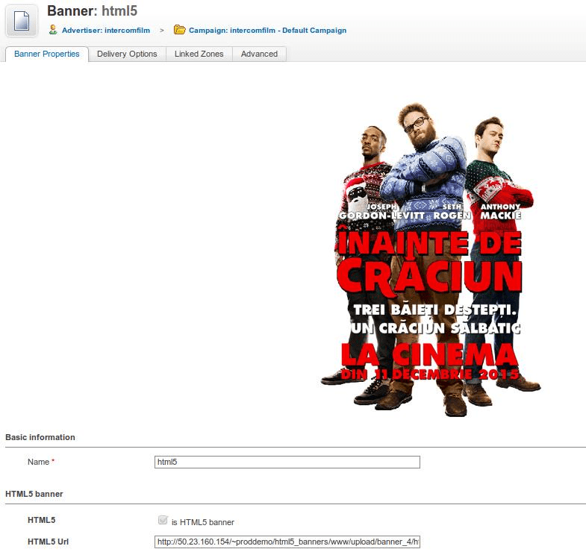Click the banner document icon beside the title

[x=22, y=20]
